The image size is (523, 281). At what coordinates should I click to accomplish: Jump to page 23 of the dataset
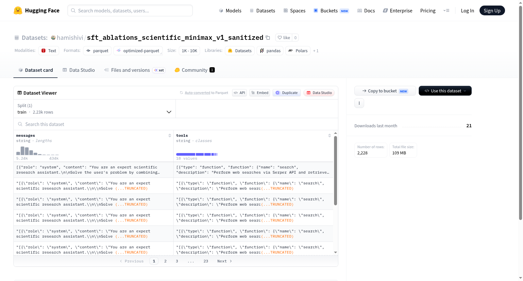[206, 261]
